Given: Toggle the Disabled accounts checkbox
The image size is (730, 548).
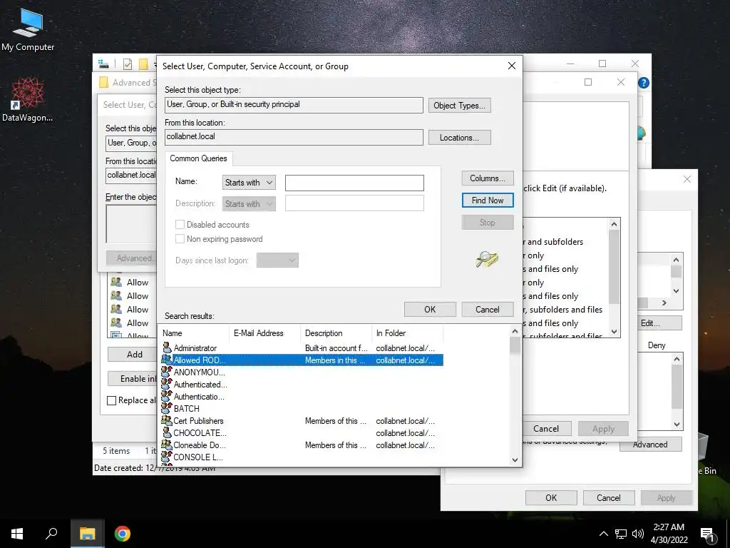Looking at the screenshot, I should pos(180,225).
